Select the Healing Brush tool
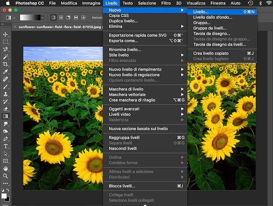 click(5, 79)
